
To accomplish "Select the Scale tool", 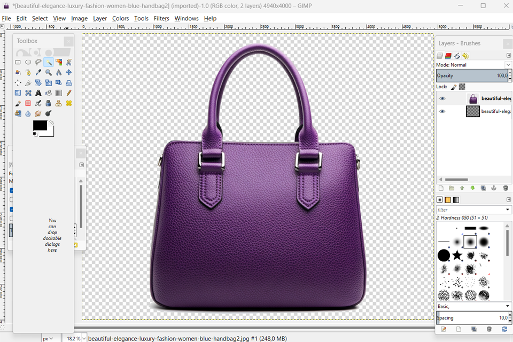I will [49, 83].
